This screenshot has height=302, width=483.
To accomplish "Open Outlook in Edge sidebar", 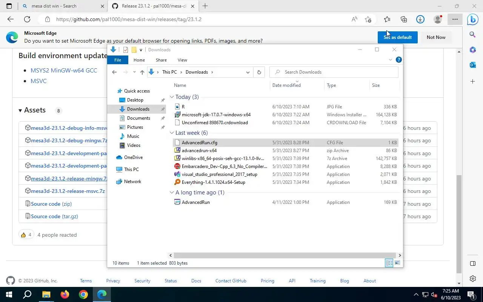I will coord(472,65).
